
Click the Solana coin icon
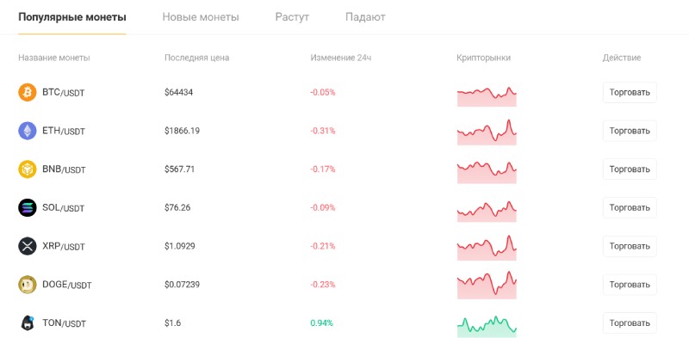click(28, 207)
